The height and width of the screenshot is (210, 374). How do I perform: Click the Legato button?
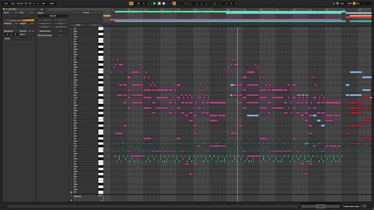click(45, 27)
